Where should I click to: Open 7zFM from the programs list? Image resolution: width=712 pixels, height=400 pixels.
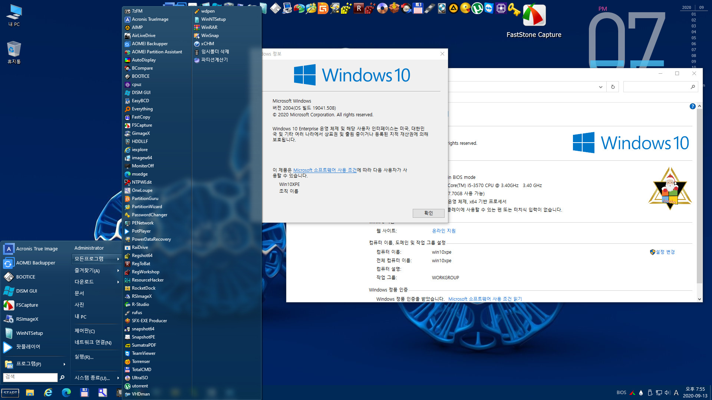[x=157, y=11]
